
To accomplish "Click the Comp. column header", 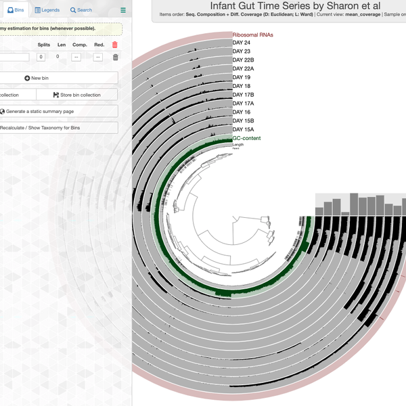I will (x=80, y=45).
